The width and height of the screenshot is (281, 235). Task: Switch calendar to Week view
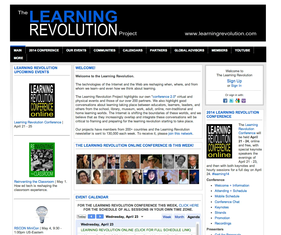pos(167,217)
